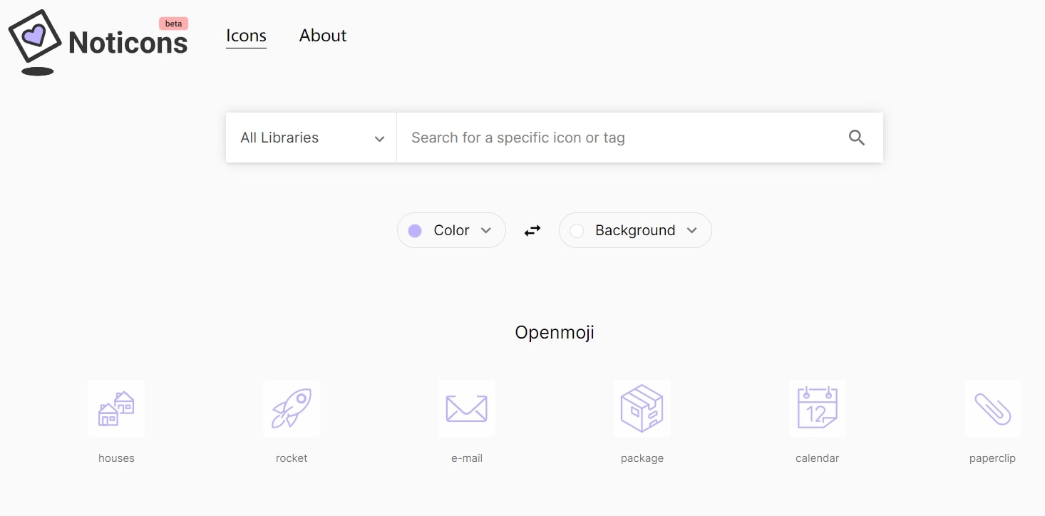The width and height of the screenshot is (1045, 516).
Task: Open the calendar icon
Action: pyautogui.click(x=818, y=408)
